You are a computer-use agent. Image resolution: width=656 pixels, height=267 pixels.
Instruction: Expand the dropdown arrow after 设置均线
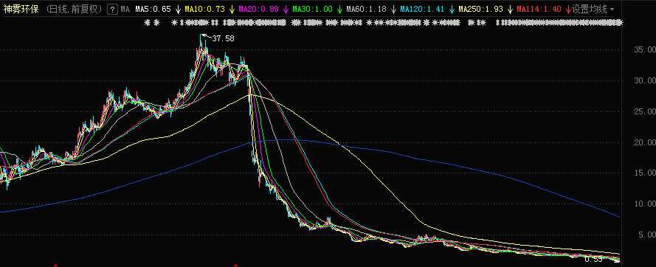(612, 9)
